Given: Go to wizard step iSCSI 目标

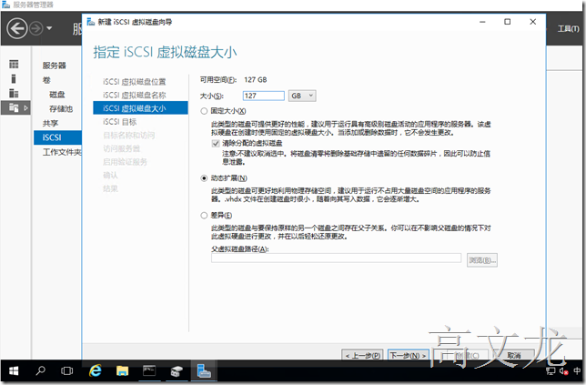Looking at the screenshot, I should point(119,121).
